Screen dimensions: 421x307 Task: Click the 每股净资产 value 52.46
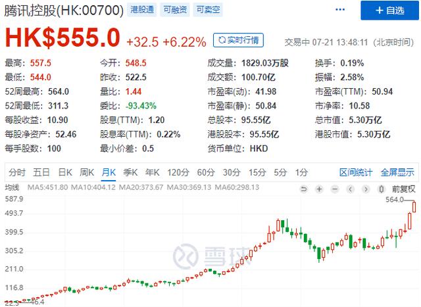point(66,134)
